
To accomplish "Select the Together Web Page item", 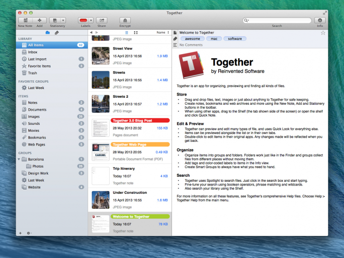I will [x=130, y=152].
